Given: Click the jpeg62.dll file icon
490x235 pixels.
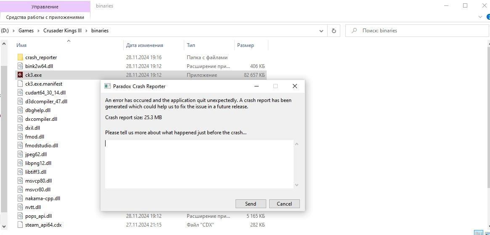Looking at the screenshot, I should [20, 154].
